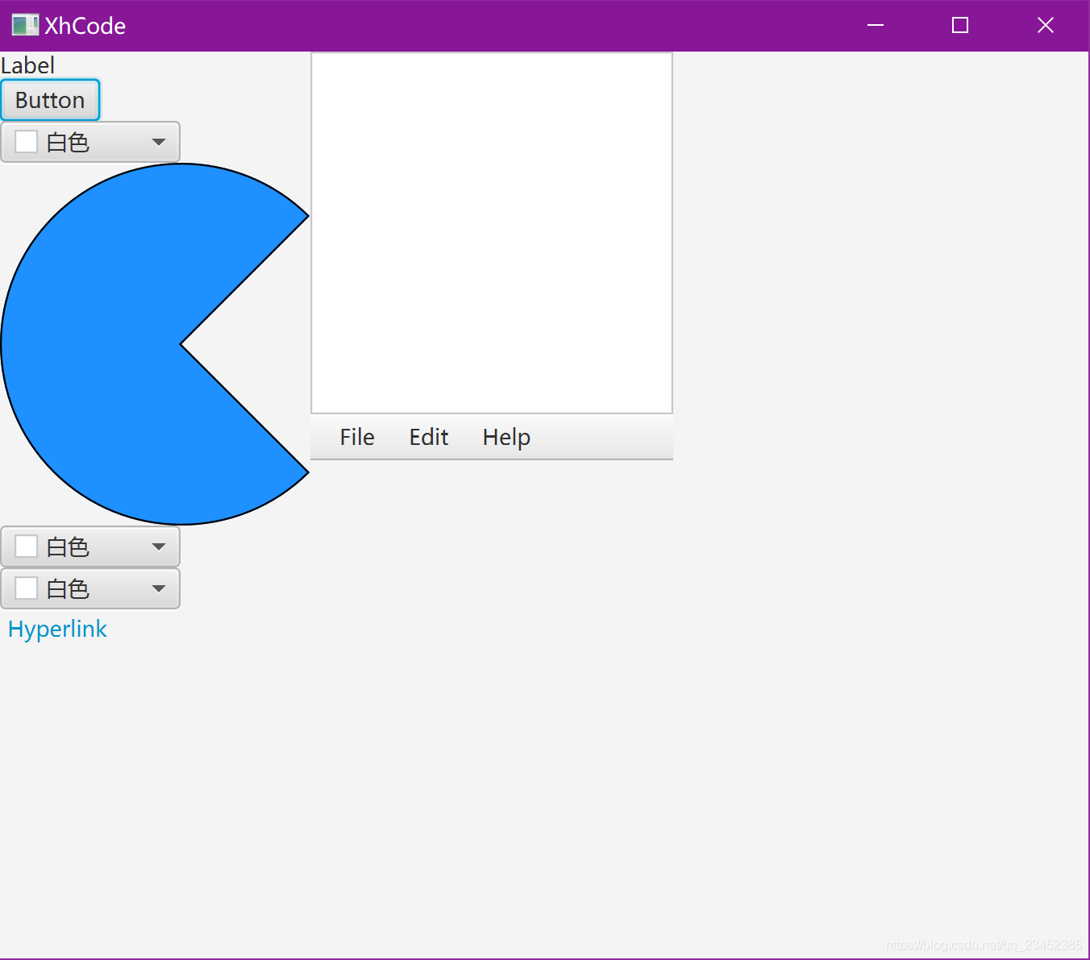Click the Label text
Screen dimensions: 1090x960
tap(28, 65)
